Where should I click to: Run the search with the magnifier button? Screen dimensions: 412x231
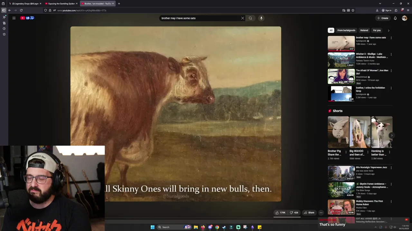tap(250, 18)
